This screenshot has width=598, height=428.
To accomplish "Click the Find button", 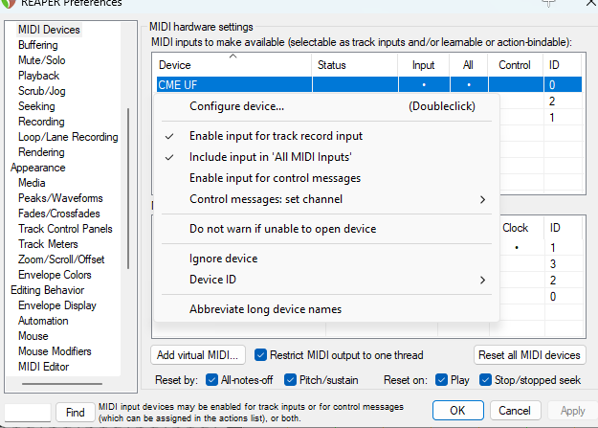I will (76, 412).
